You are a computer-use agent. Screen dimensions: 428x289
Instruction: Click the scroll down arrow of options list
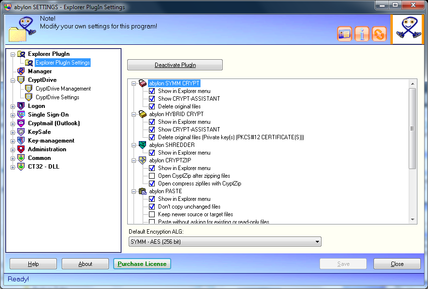413,220
